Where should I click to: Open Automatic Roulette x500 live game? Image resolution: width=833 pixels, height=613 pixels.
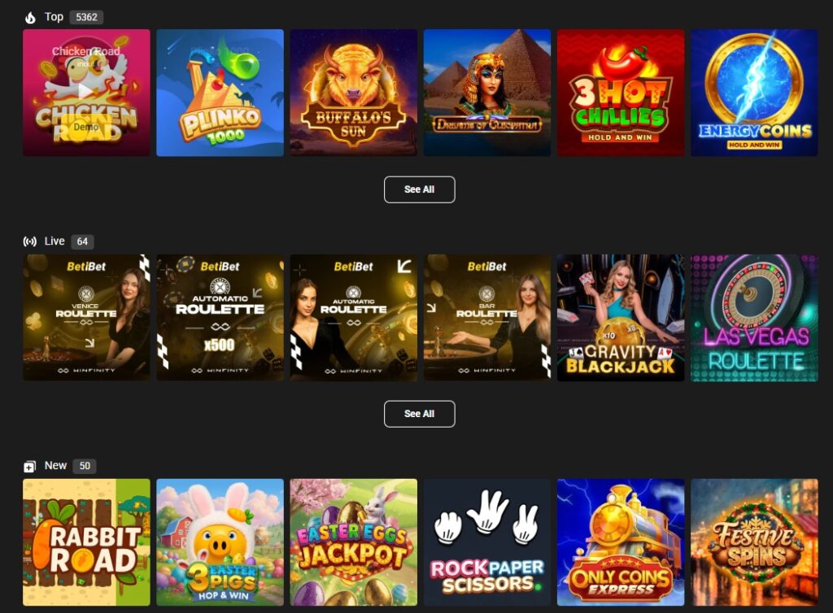tap(220, 317)
